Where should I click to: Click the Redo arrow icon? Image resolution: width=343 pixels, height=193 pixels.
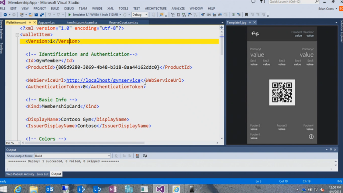coord(58,15)
